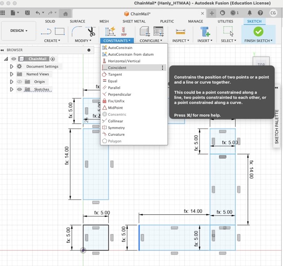Hide the ChainMail component via eye icon

[x=14, y=59]
